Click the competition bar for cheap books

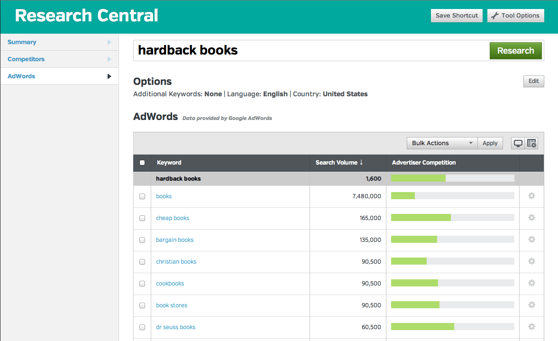coord(453,218)
